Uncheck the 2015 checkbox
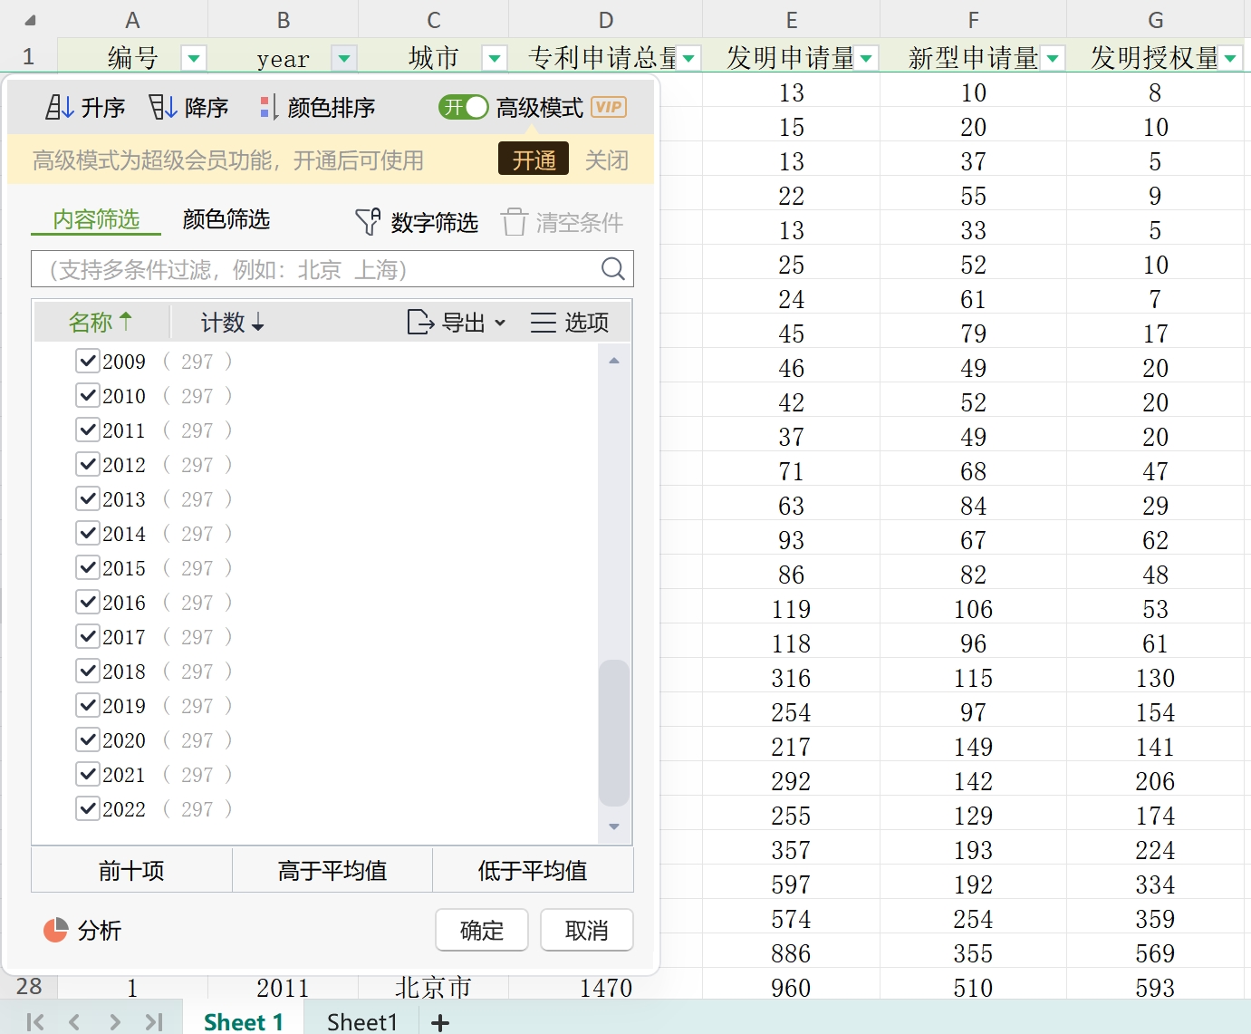 pos(88,567)
